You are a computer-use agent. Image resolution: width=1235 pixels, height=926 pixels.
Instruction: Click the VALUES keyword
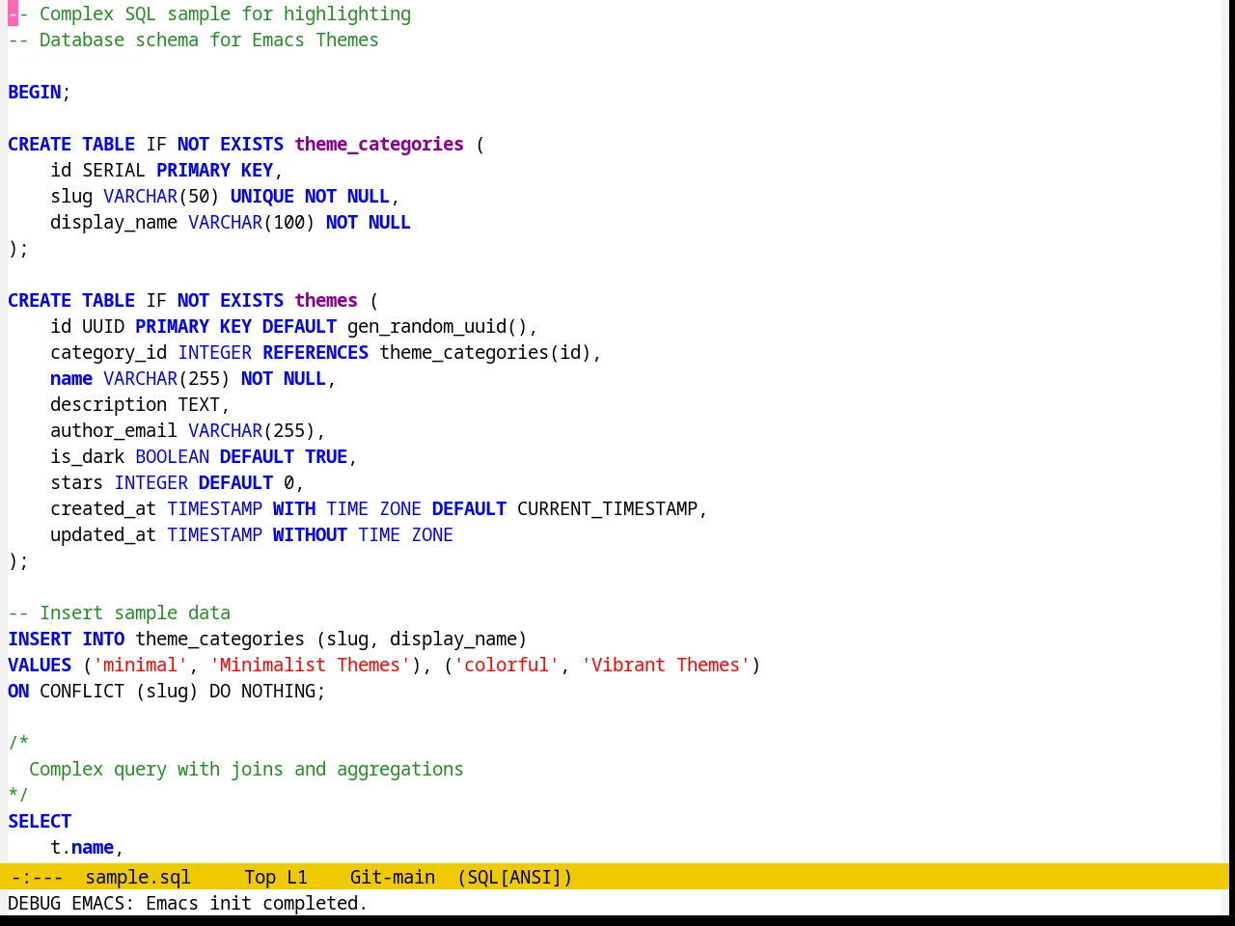pyautogui.click(x=40, y=665)
